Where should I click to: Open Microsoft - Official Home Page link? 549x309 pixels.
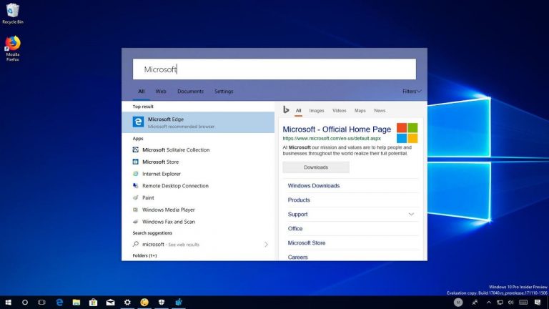click(x=337, y=129)
